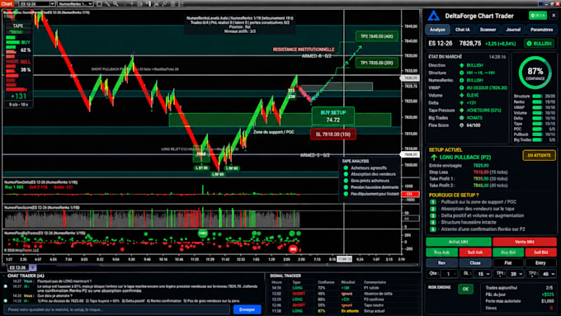
Task: Click the red SL 7818.00 label on chart
Action: 333,134
